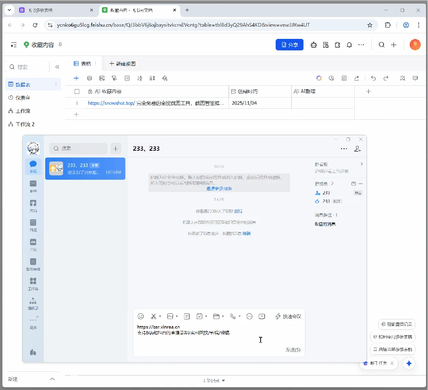Open the 文档 docs icon in chat sidebar
The width and height of the screenshot is (428, 390).
(33, 206)
